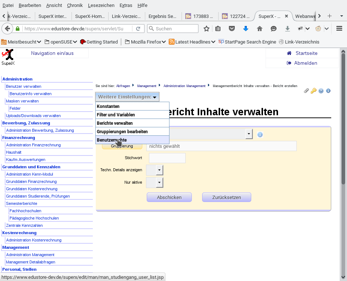
Task: Open the Lesezeichen menu
Action: coord(101,5)
